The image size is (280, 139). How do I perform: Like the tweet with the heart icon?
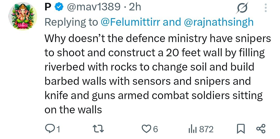click(x=147, y=129)
